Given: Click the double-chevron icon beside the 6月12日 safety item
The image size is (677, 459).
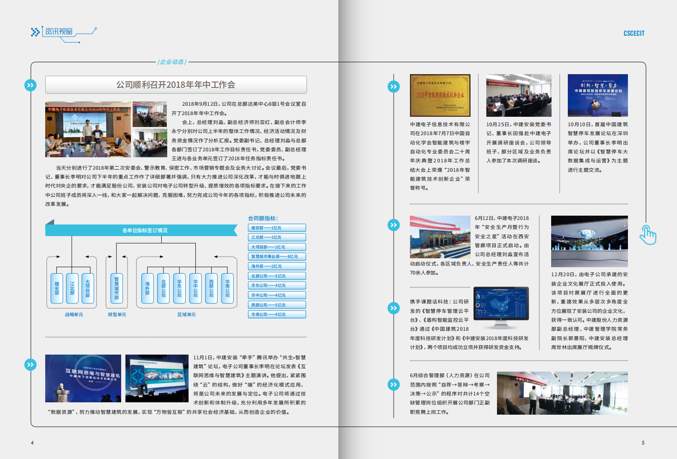Looking at the screenshot, I should point(394,225).
